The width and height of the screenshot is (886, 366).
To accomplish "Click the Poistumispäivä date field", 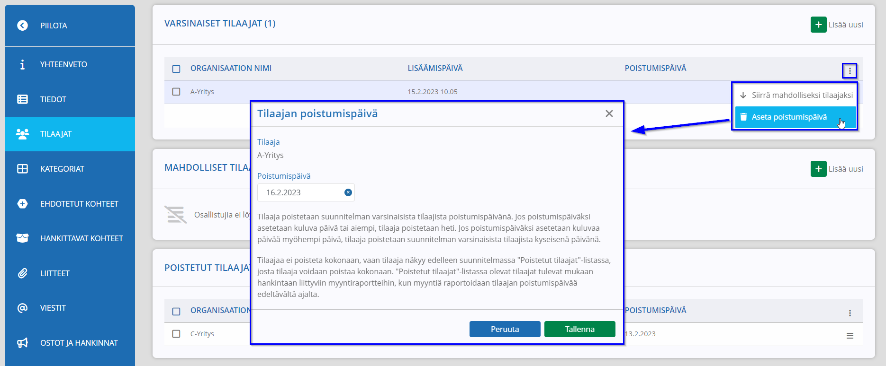I will click(x=306, y=192).
